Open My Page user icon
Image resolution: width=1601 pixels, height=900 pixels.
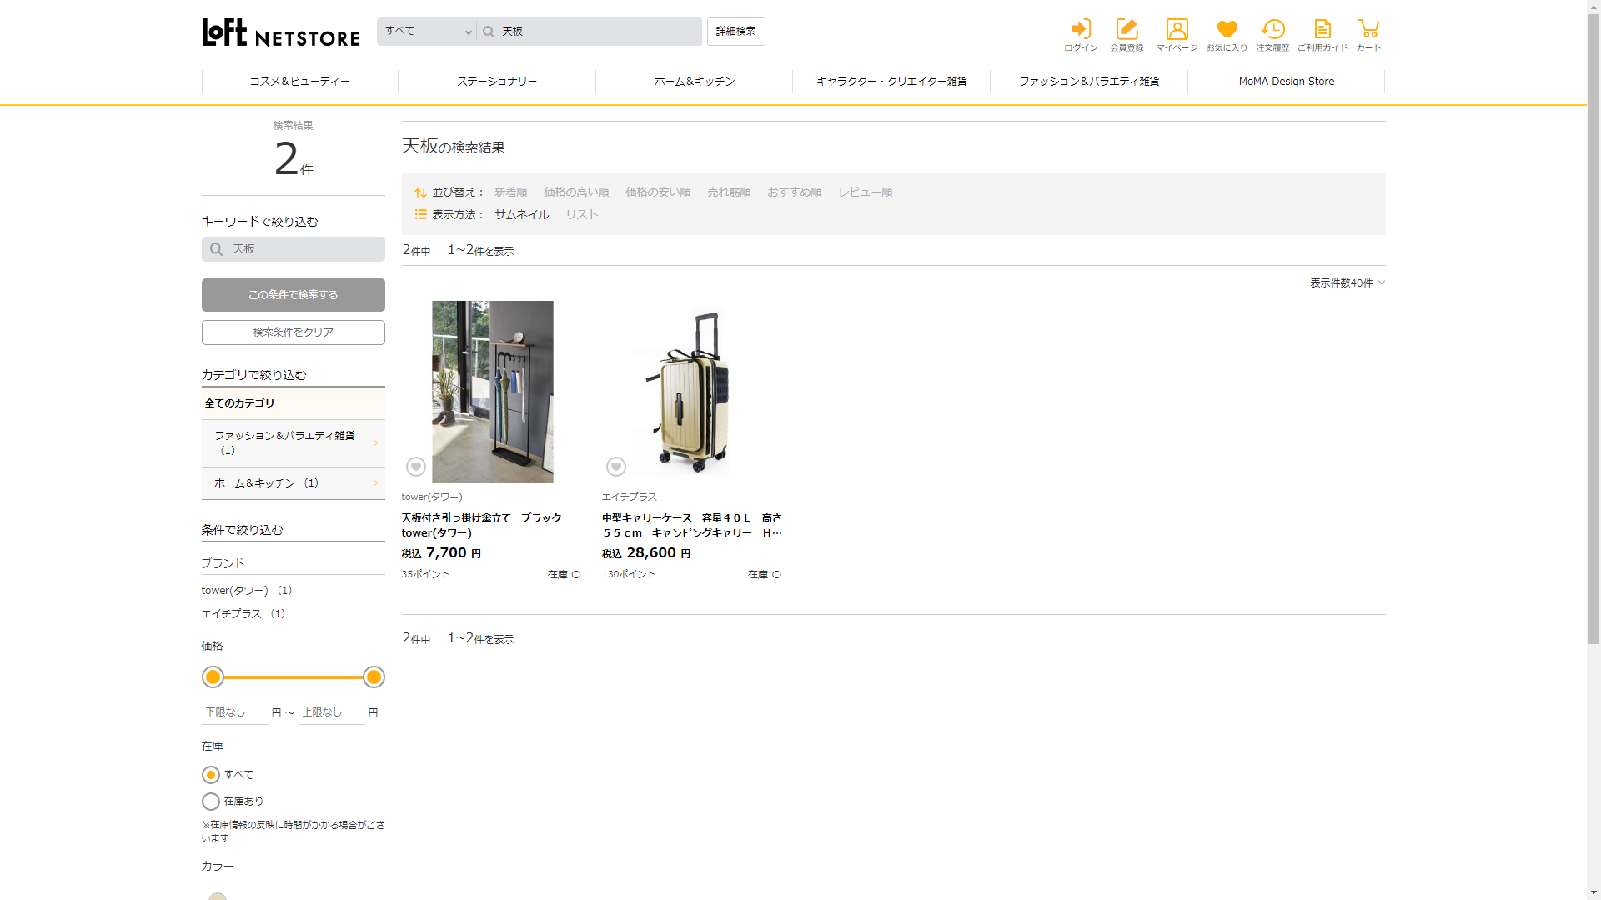1177,30
